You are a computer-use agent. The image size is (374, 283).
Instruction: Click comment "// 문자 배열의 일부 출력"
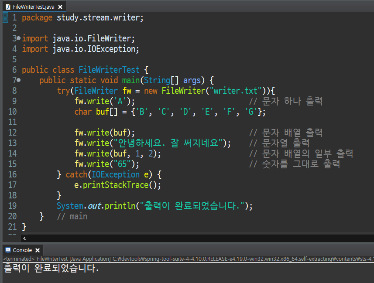coord(301,153)
